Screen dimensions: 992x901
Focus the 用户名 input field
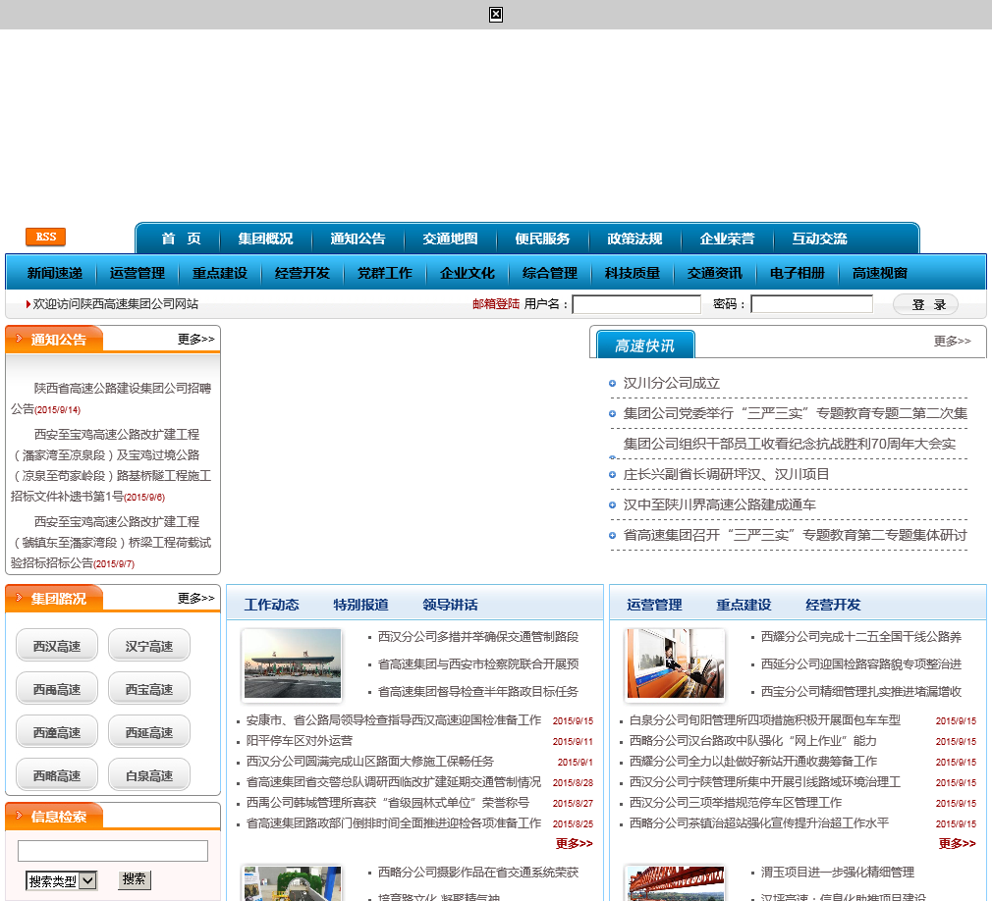pyautogui.click(x=636, y=304)
